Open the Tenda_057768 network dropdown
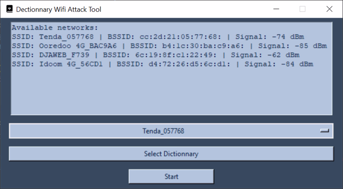The width and height of the screenshot is (343, 189). [x=171, y=131]
